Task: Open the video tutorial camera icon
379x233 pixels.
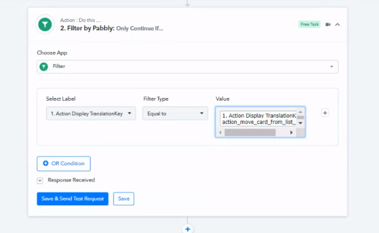Action: pyautogui.click(x=328, y=24)
